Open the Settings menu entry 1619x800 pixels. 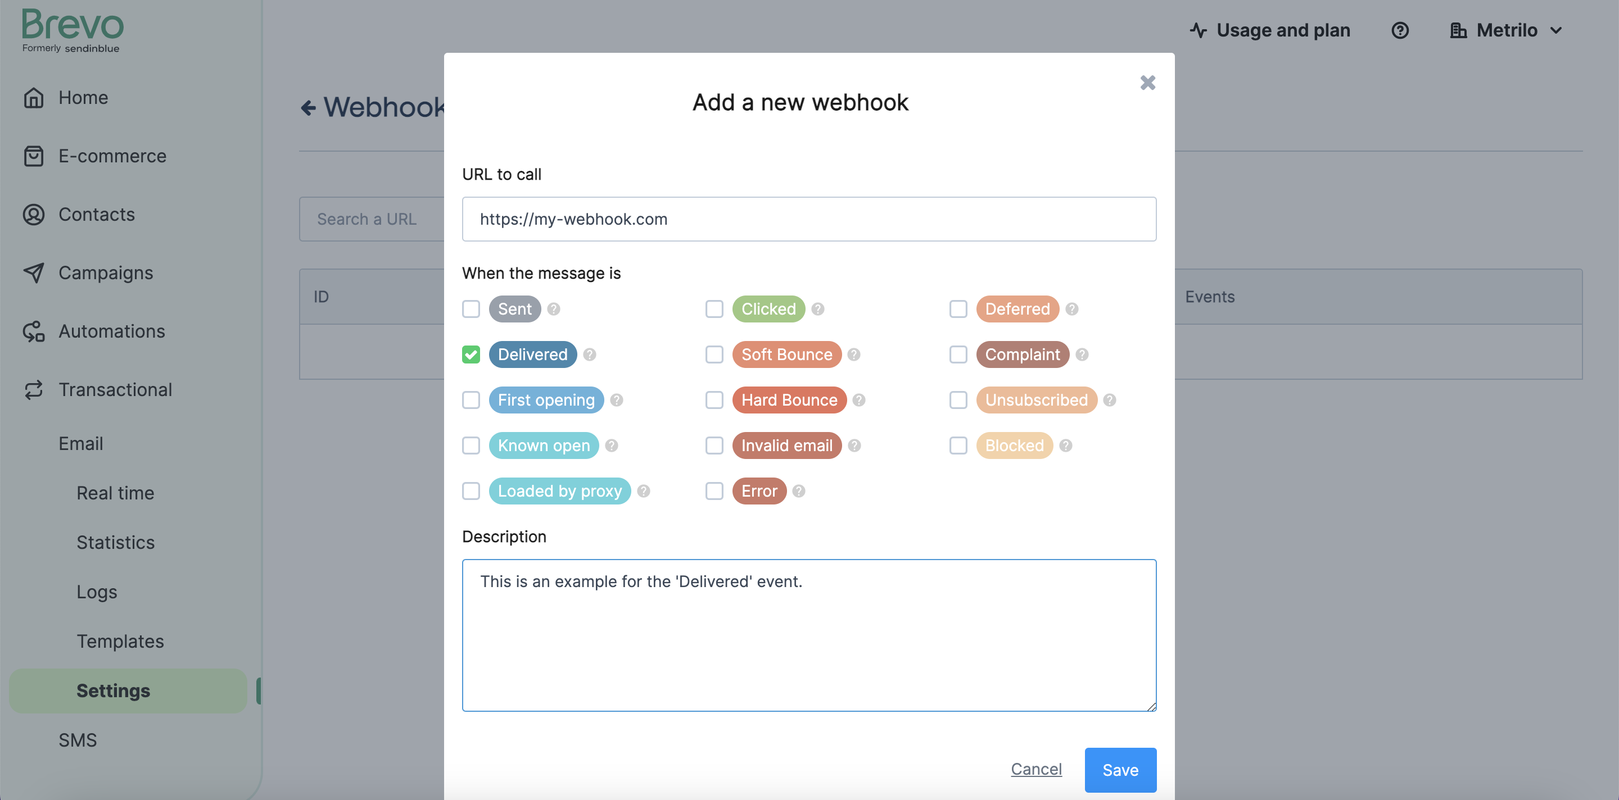(113, 691)
